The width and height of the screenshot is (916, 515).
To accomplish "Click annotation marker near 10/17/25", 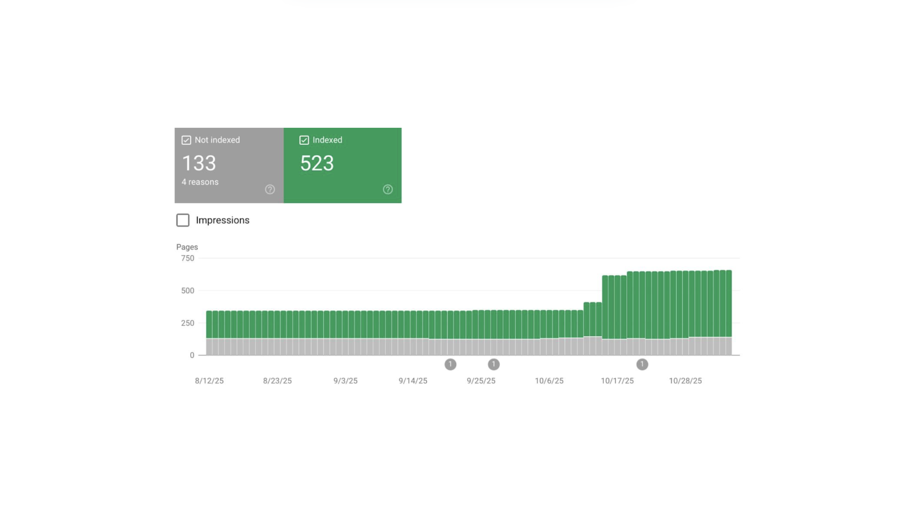I will [642, 364].
